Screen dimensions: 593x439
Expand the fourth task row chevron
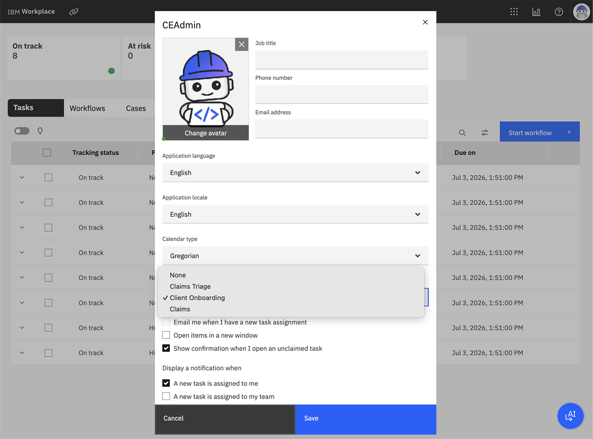pos(22,253)
